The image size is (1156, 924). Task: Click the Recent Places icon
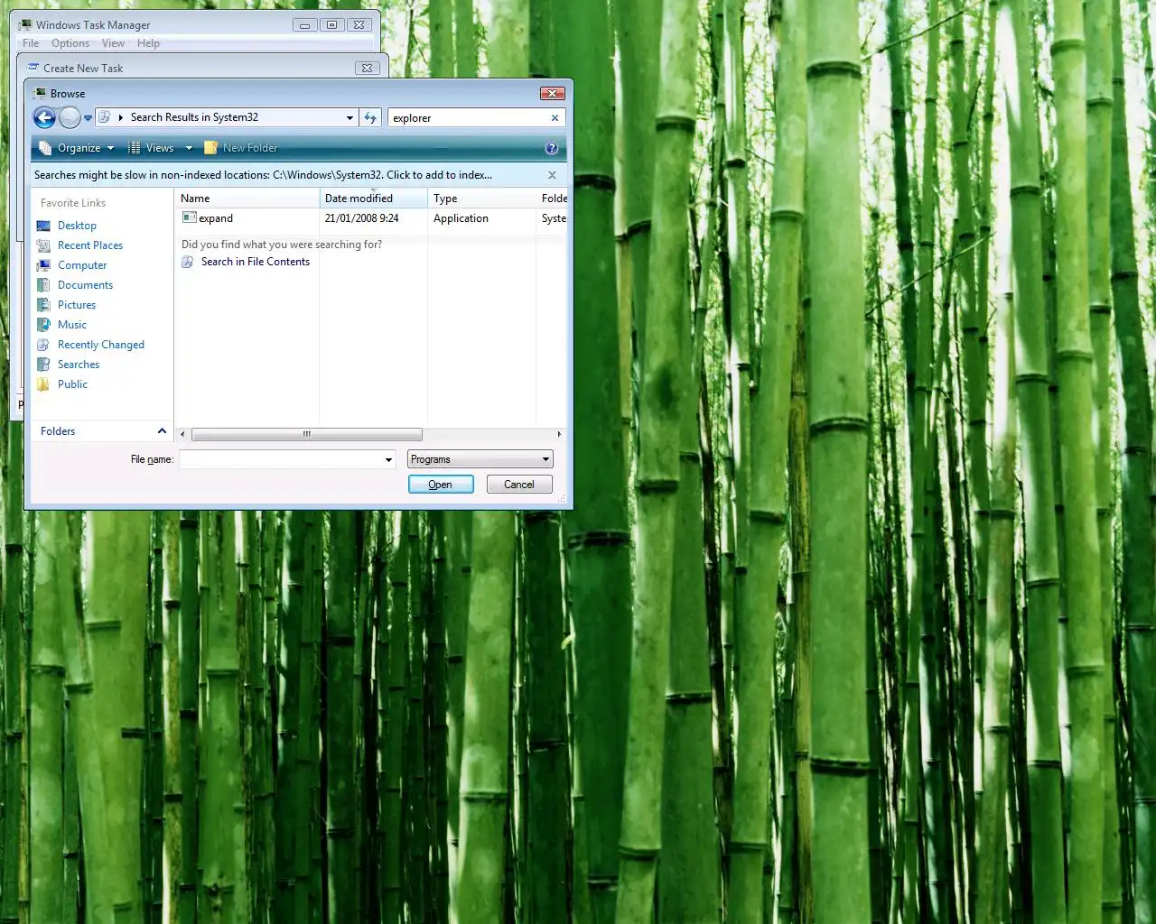(43, 245)
